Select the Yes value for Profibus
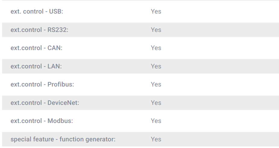Screen dimensions: 279x148 point(156,84)
